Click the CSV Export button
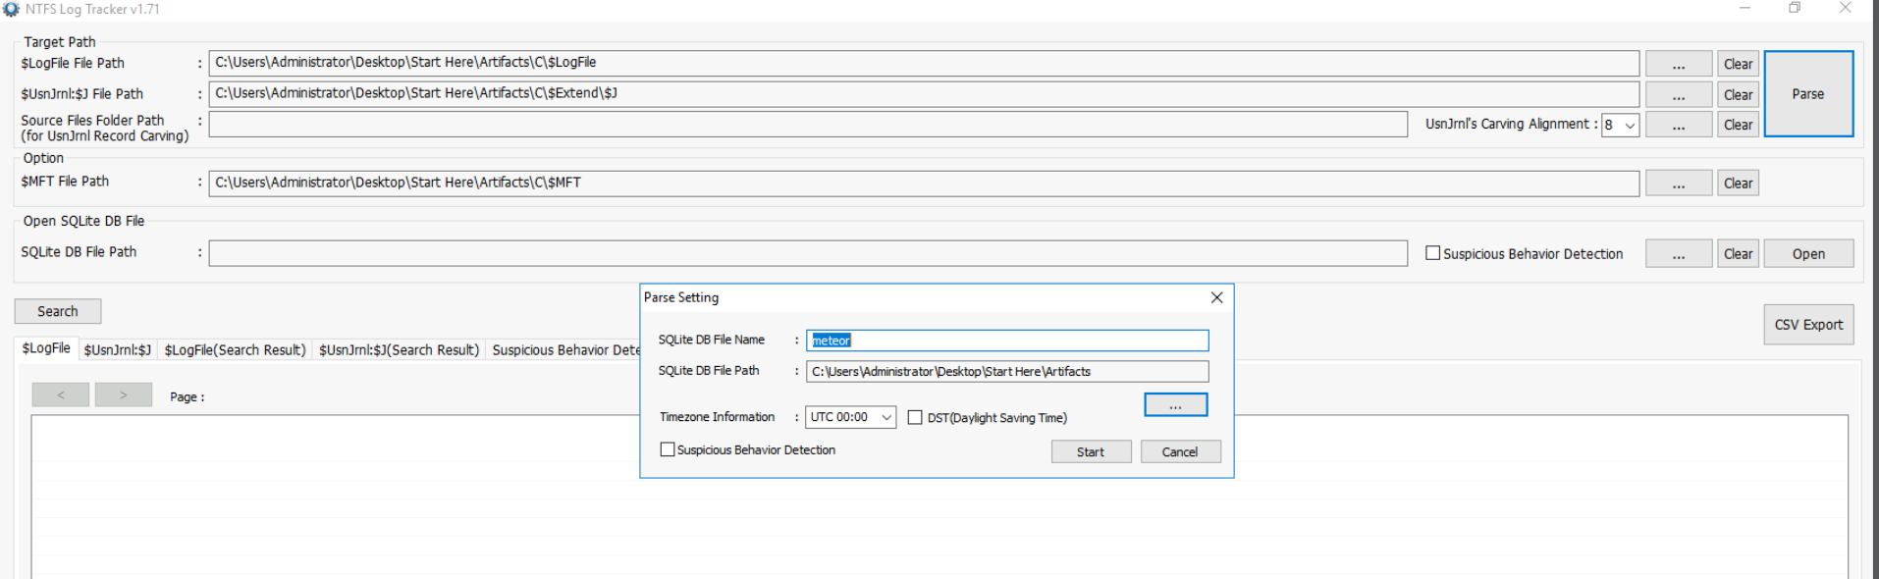Image resolution: width=1879 pixels, height=579 pixels. pyautogui.click(x=1808, y=325)
